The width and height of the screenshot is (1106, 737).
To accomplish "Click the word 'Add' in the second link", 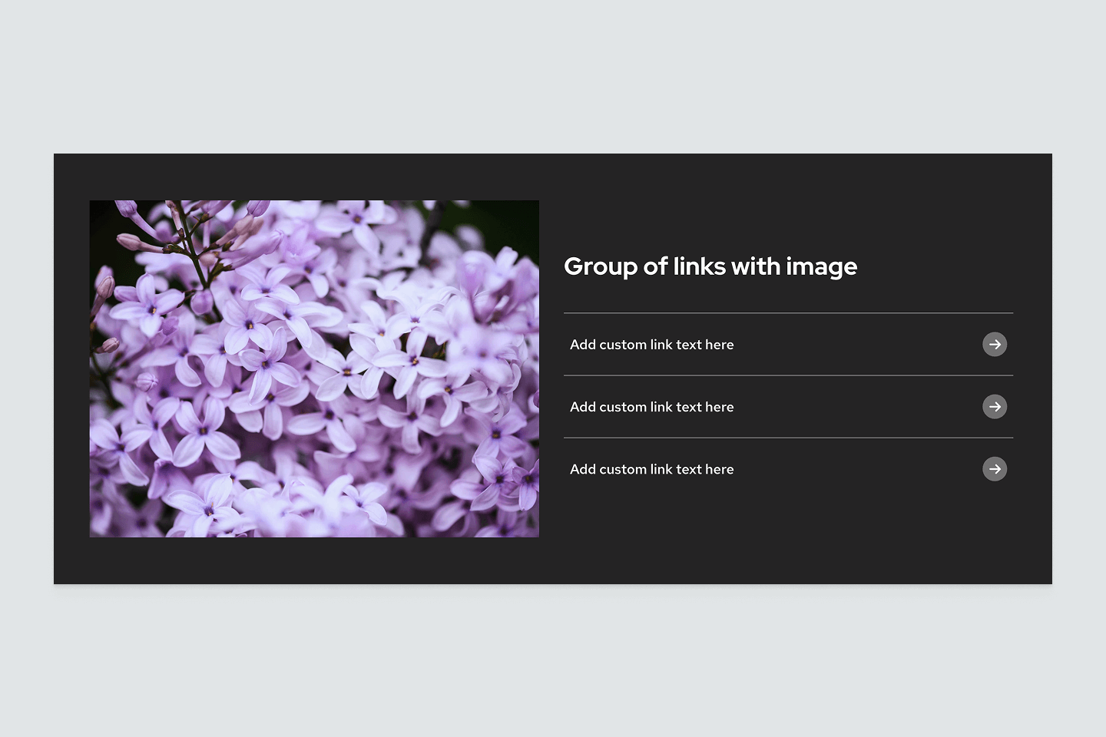I will pos(582,407).
